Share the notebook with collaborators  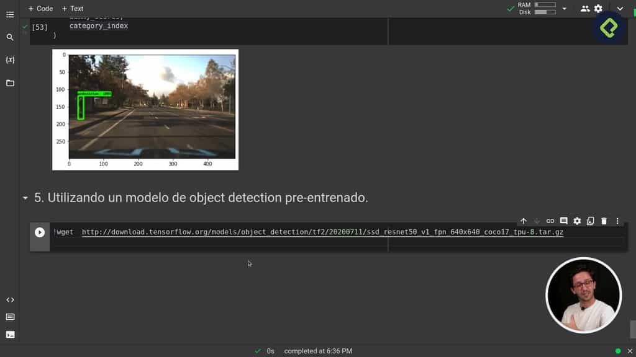pos(584,9)
